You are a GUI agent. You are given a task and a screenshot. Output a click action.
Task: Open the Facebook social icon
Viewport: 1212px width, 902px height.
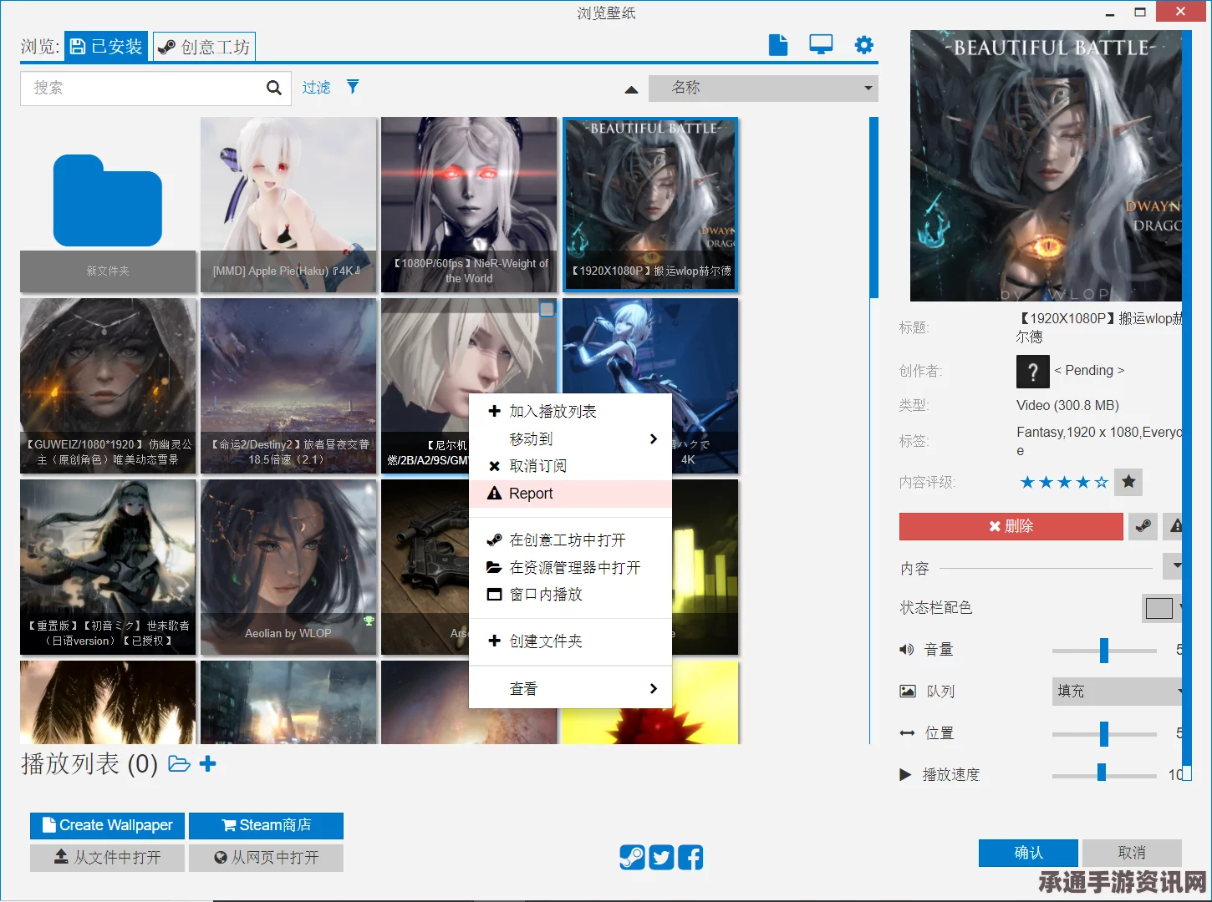tap(690, 857)
